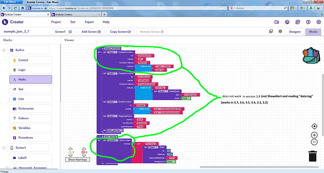The width and height of the screenshot is (324, 173).
Task: Go to next error with down arrow
Action: [x=84, y=156]
